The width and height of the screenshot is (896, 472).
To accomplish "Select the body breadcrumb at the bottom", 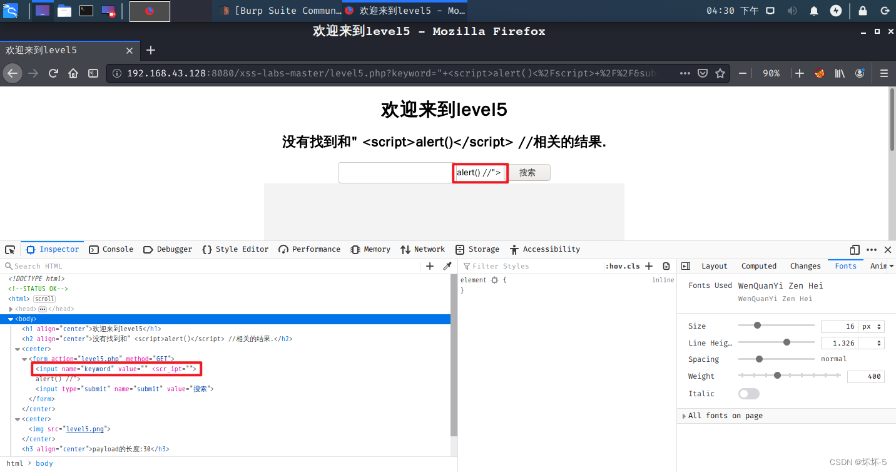I will pos(44,464).
